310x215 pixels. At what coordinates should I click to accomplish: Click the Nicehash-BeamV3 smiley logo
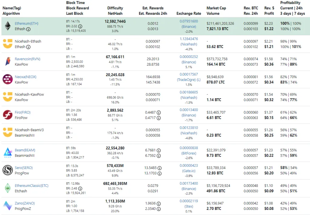coord(8,132)
